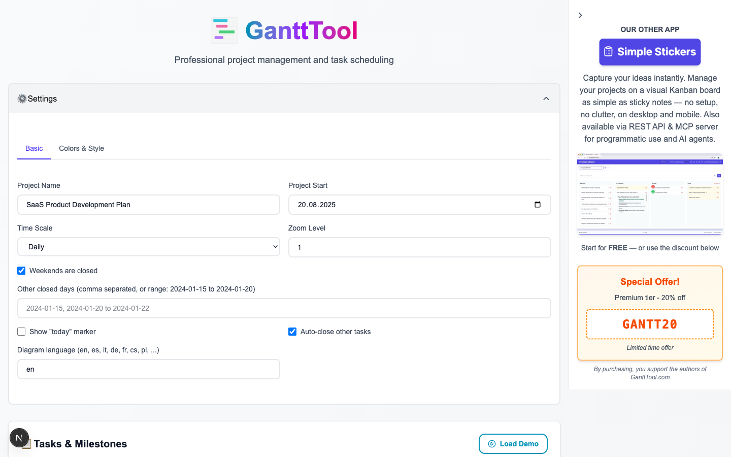Open the Simple Stickers screenshot thumbnail
The height and width of the screenshot is (457, 731).
(x=650, y=194)
